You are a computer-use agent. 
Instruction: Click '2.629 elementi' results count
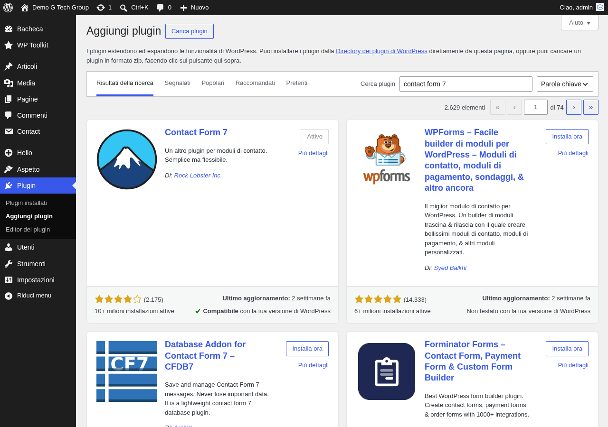pos(465,107)
